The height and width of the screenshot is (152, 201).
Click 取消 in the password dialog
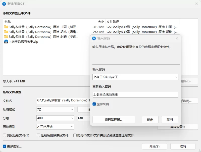tap(170, 120)
